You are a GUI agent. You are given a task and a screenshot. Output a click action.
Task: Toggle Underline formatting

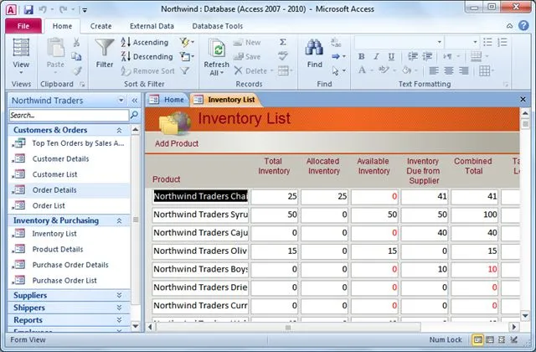point(391,56)
